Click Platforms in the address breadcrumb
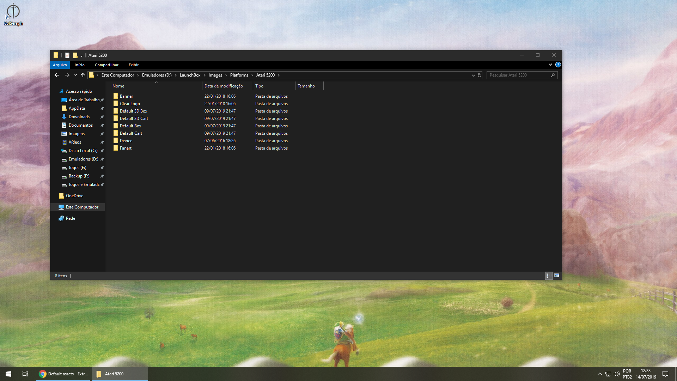Viewport: 677px width, 381px height. [239, 75]
